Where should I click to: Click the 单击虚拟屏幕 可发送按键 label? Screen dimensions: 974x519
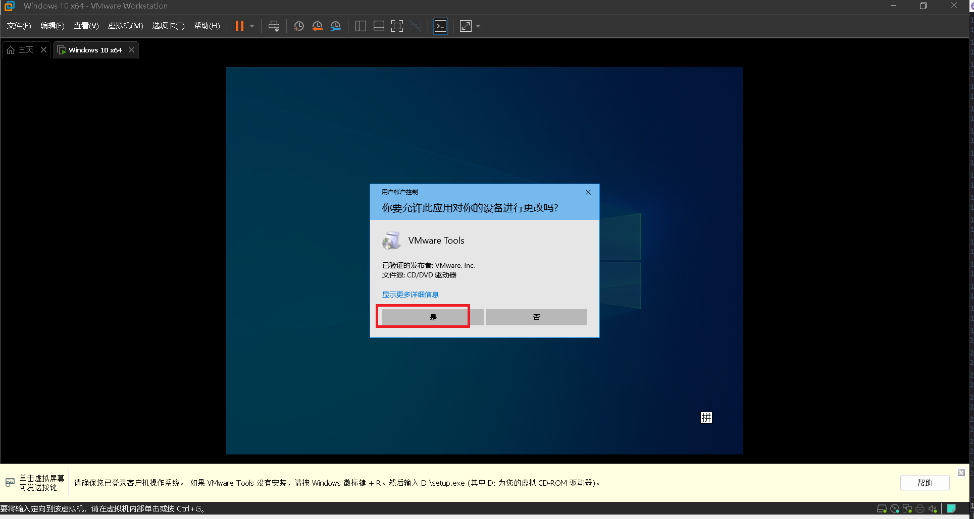click(x=42, y=483)
